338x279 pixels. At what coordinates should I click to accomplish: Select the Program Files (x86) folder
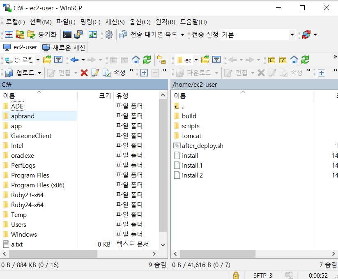[x=38, y=185]
